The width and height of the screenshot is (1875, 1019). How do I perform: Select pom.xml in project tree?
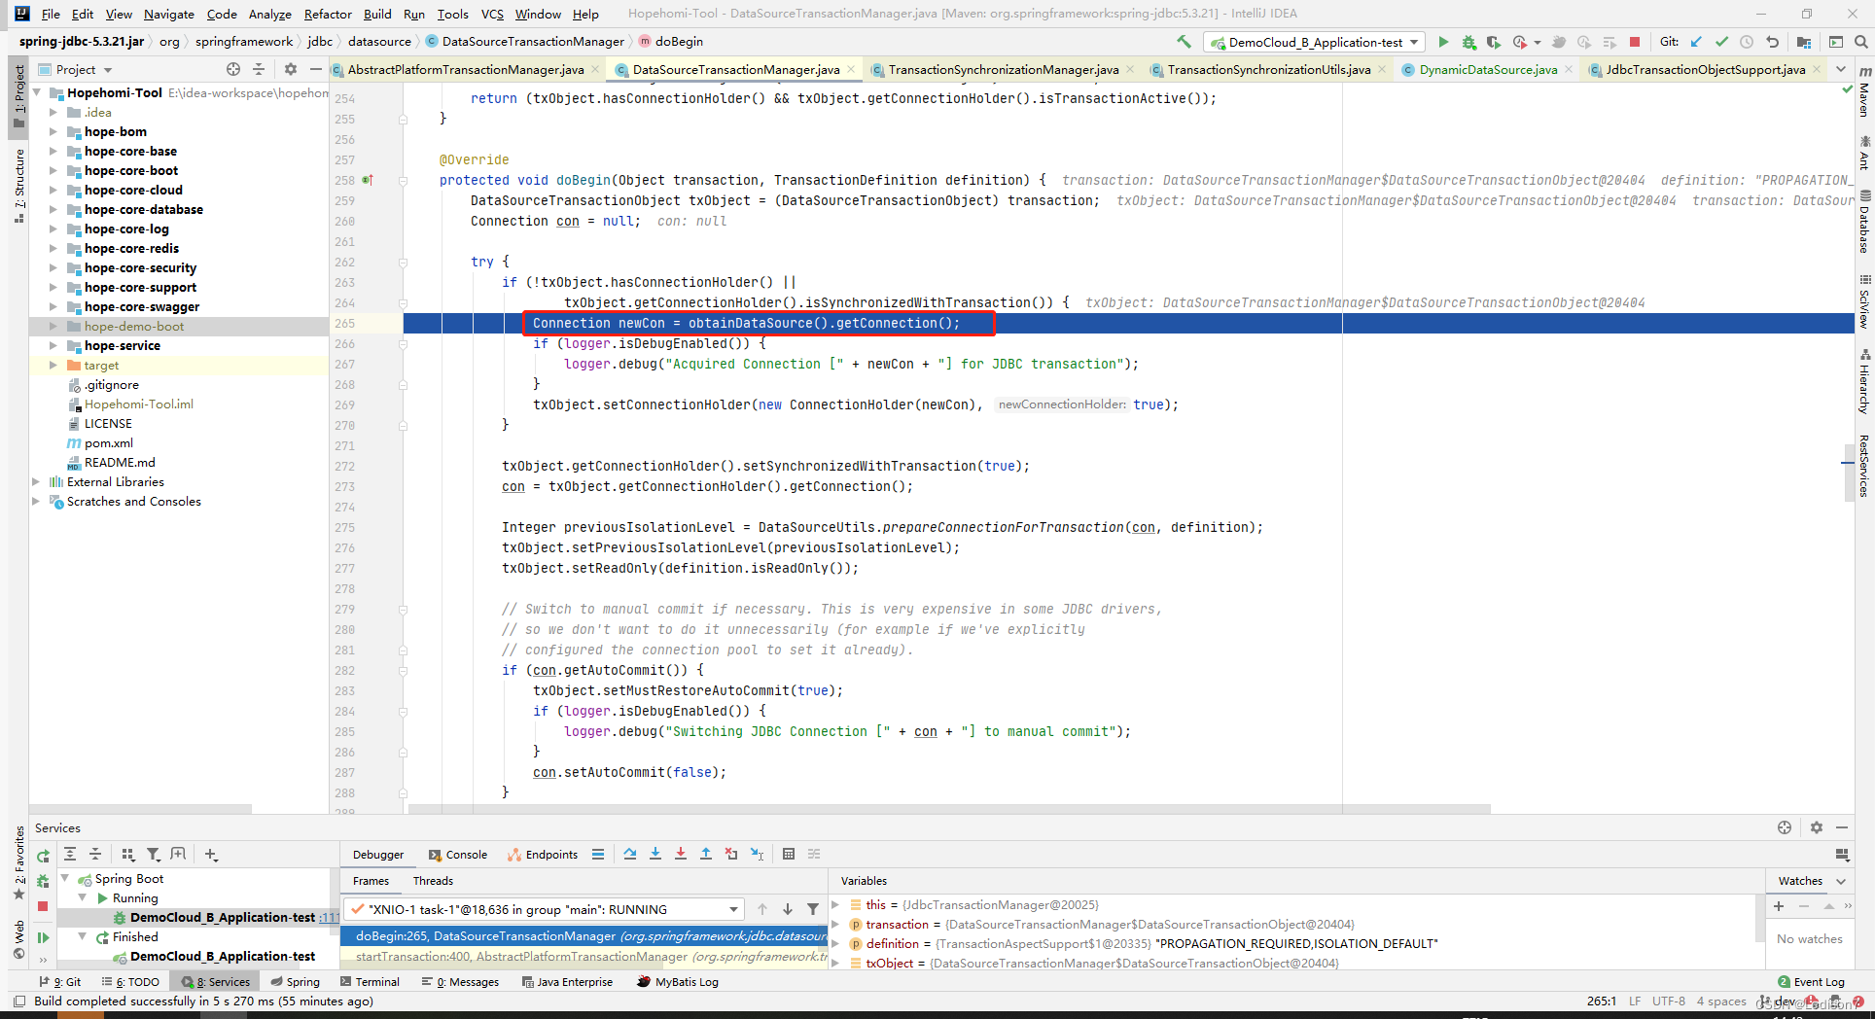108,442
